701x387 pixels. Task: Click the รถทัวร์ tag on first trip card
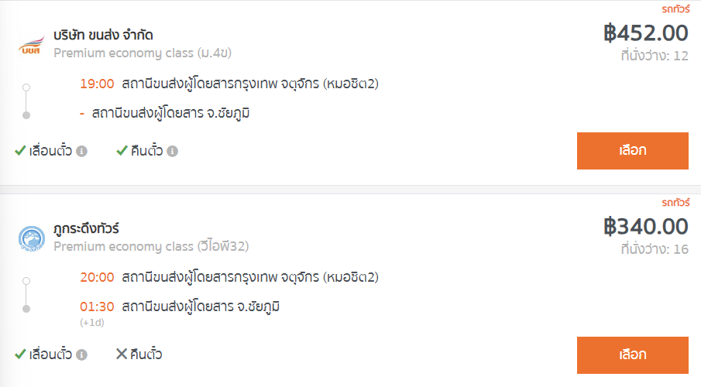click(675, 9)
